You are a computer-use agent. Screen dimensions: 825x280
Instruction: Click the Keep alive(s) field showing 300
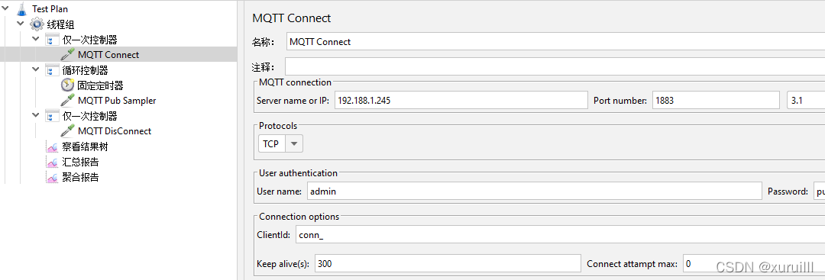(448, 263)
